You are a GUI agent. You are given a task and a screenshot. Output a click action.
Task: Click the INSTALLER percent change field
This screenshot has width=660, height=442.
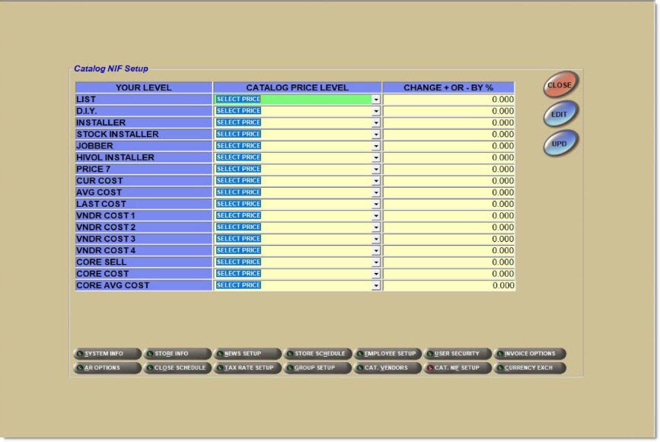449,122
